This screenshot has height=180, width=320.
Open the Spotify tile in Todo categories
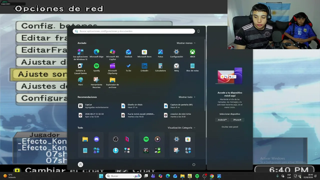pyautogui.click(x=146, y=139)
